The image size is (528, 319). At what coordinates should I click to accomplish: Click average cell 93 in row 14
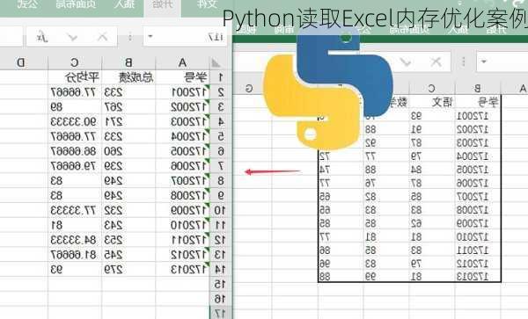[75, 270]
